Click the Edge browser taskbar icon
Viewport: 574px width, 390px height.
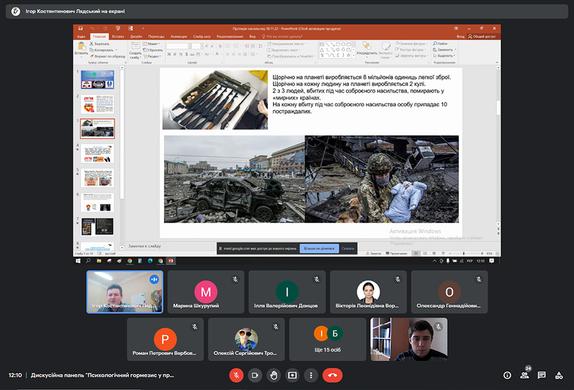150,260
